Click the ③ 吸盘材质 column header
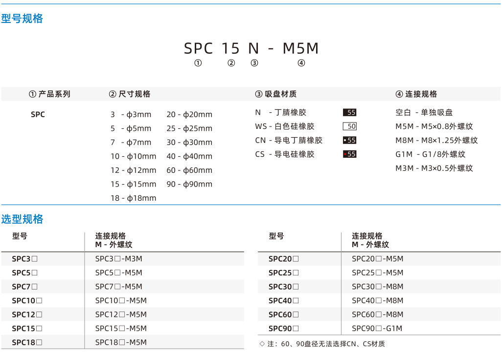The height and width of the screenshot is (355, 502). pyautogui.click(x=276, y=94)
